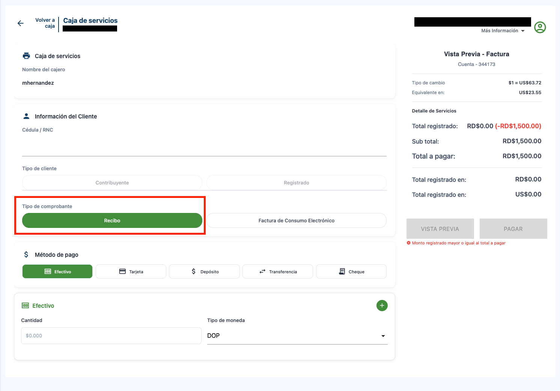Select Factura de Consumo Electrónico option

pos(296,220)
